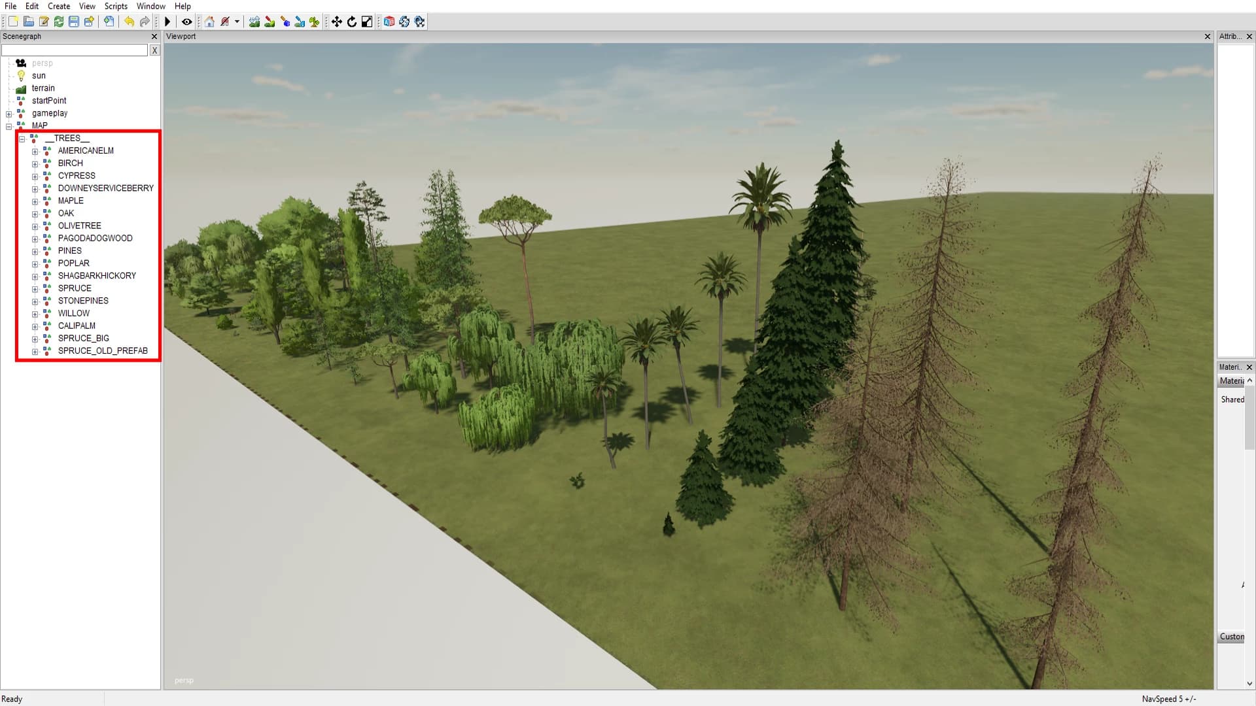Toggle the eye visibility icon in the toolbar
The height and width of the screenshot is (706, 1256).
[x=187, y=22]
